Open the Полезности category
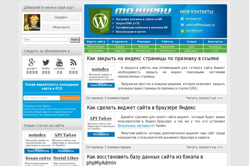 (x=167, y=51)
